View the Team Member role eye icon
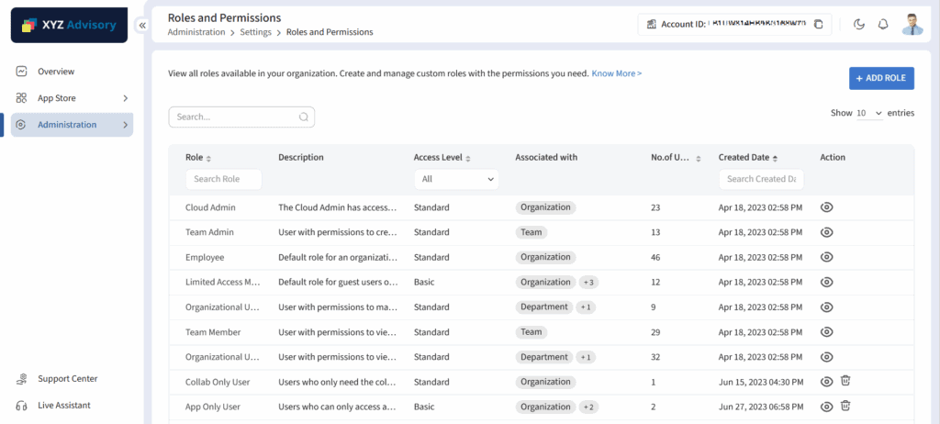 (826, 332)
